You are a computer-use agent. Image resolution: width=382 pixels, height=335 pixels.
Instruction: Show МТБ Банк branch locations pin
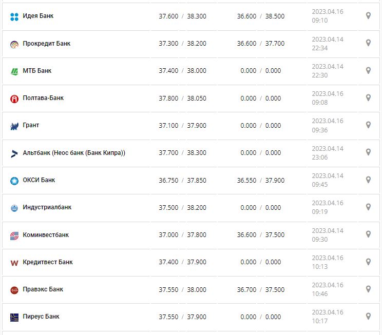click(x=368, y=70)
